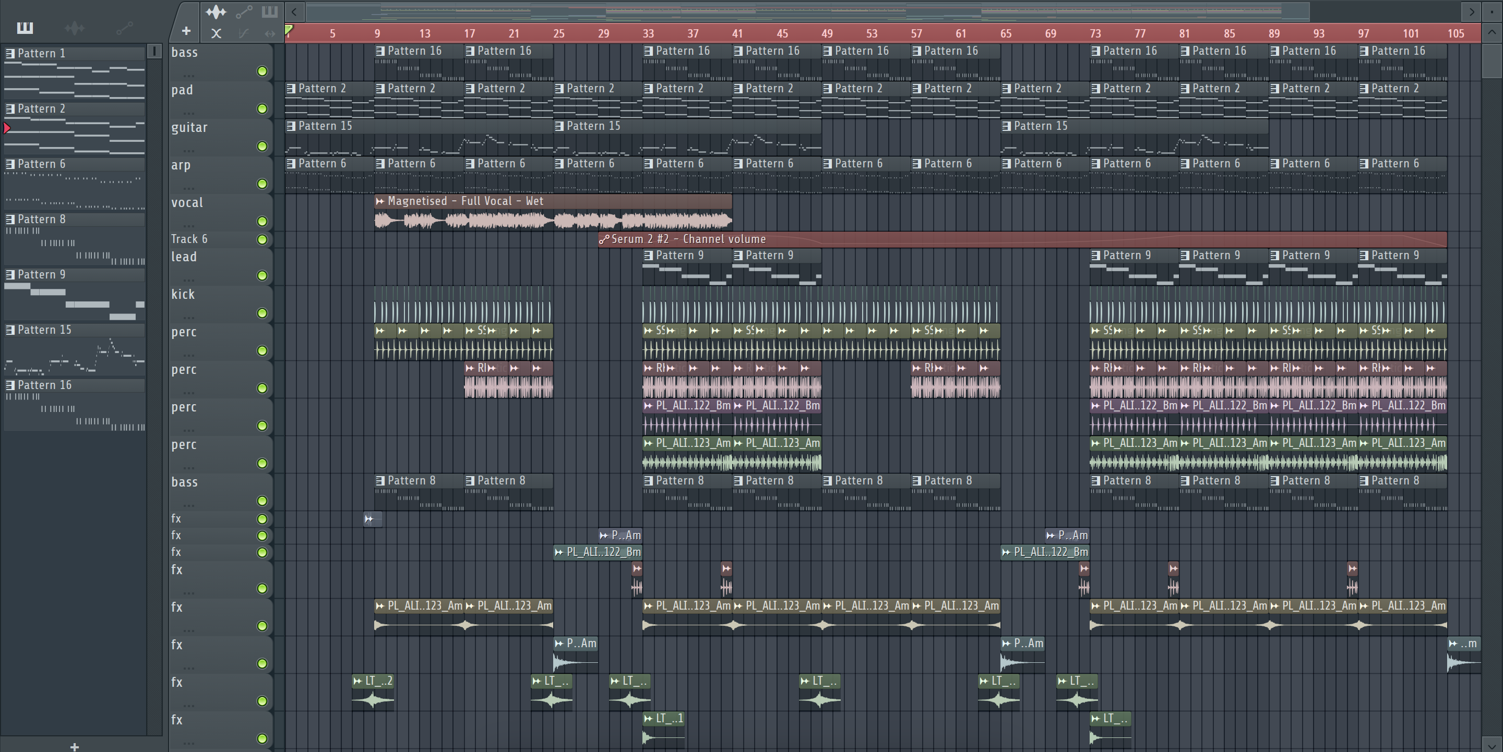Image resolution: width=1503 pixels, height=752 pixels.
Task: Click the vertical playlist scrollbar handle
Action: point(1492,60)
